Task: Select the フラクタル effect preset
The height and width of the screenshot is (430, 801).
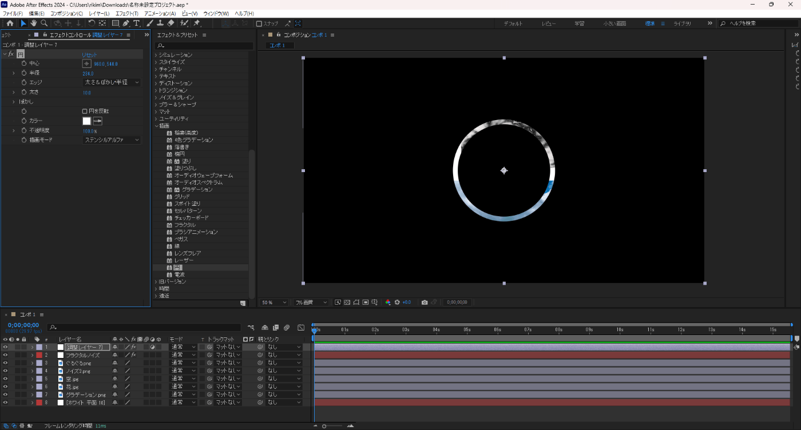Action: point(185,225)
